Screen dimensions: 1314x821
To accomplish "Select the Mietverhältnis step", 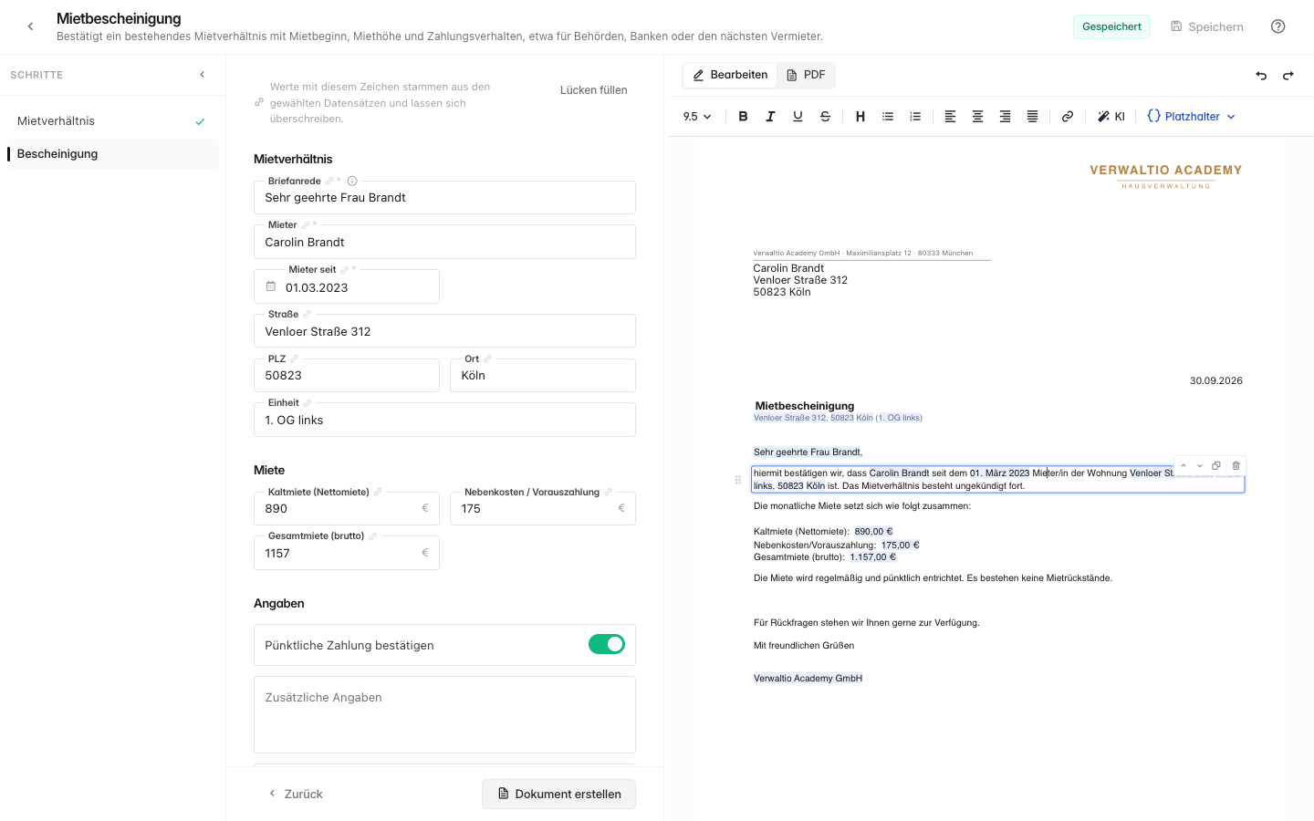I will pyautogui.click(x=112, y=120).
